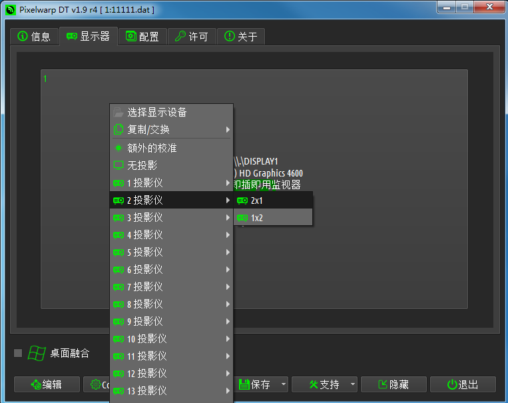
Task: Switch to the 信息 tab
Action: coord(34,37)
